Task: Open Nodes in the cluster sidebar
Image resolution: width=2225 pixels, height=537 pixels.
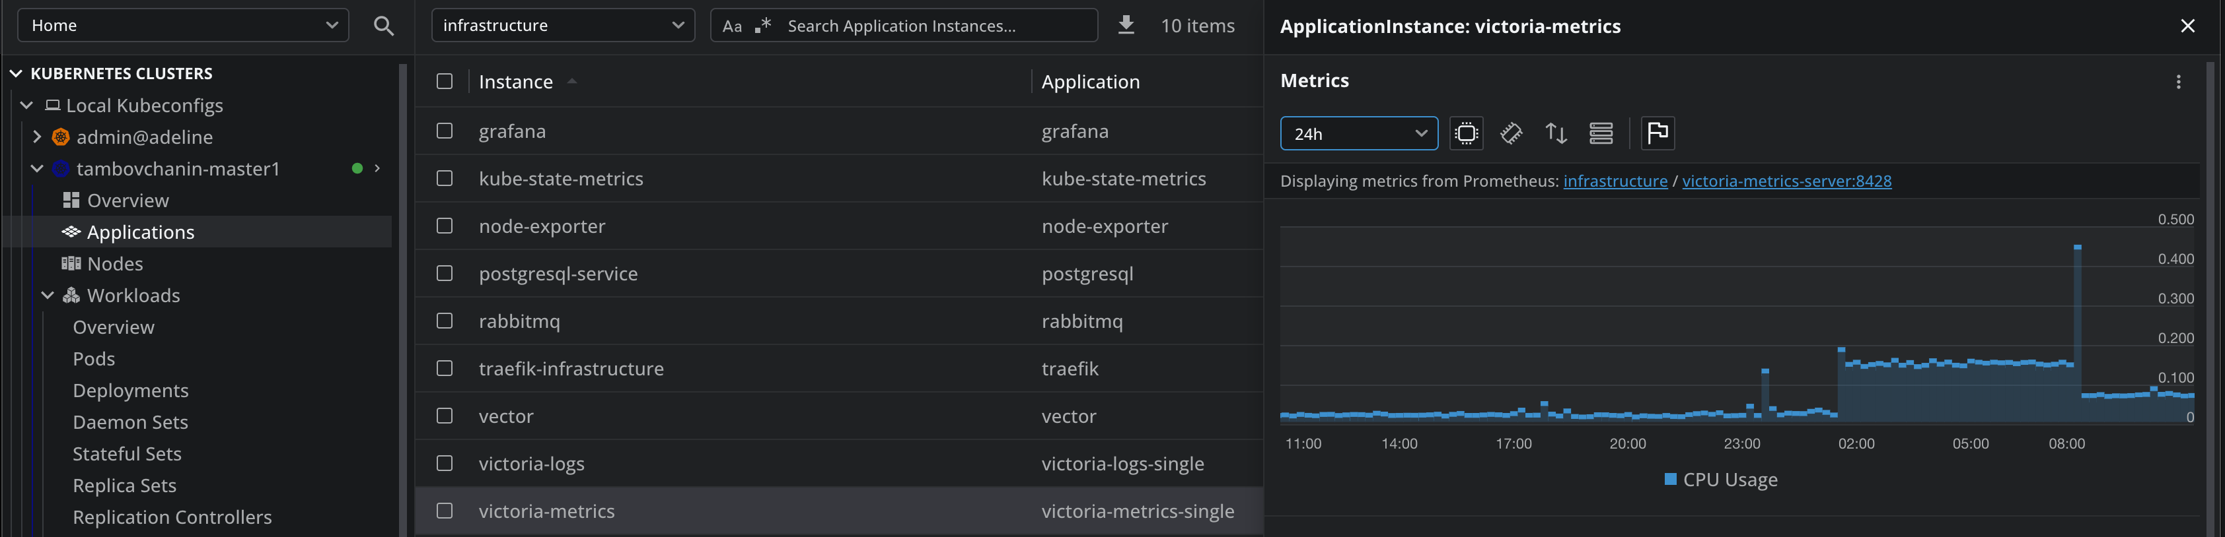Action: [x=114, y=264]
